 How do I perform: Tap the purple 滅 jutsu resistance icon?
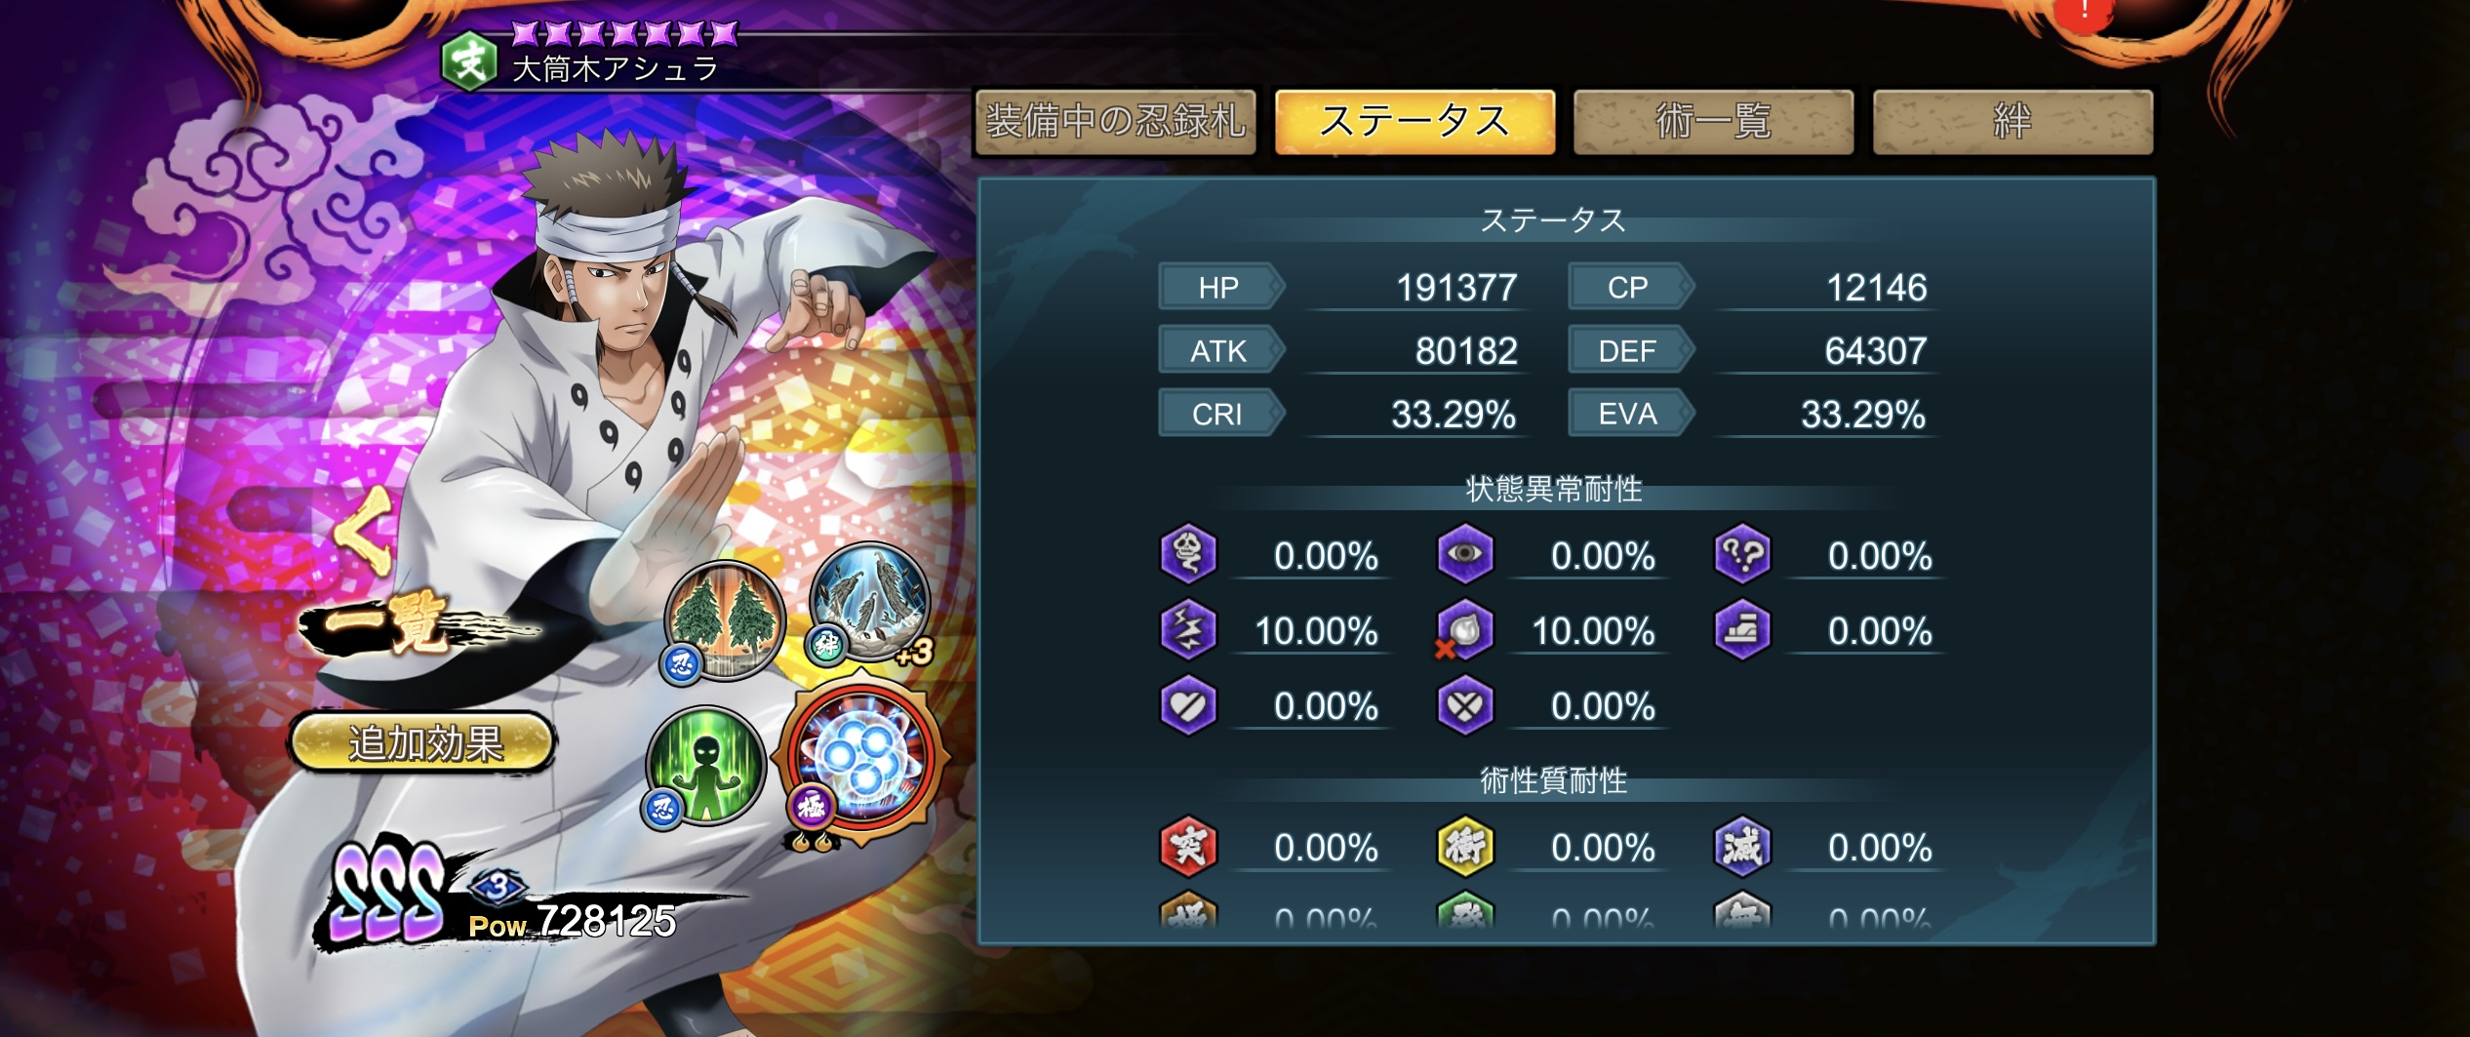tap(1742, 846)
